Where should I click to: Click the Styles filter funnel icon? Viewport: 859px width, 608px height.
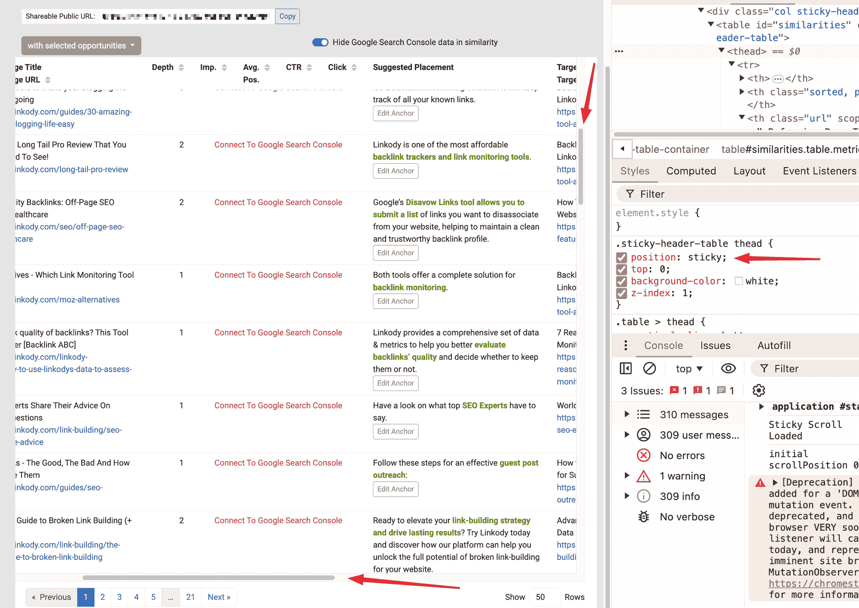click(x=630, y=194)
